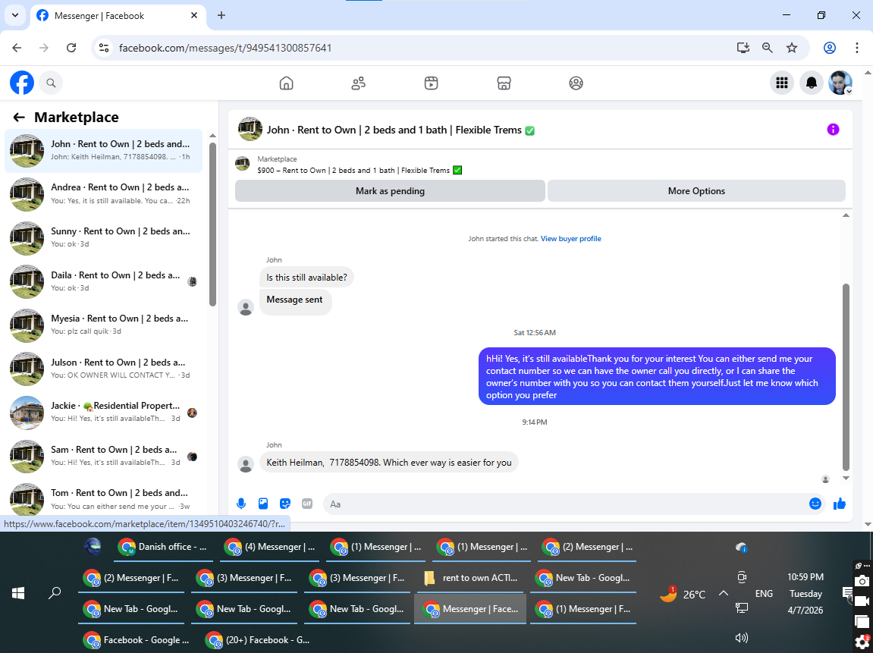This screenshot has height=653, width=873.
Task: Open a new browser tab
Action: (x=221, y=15)
